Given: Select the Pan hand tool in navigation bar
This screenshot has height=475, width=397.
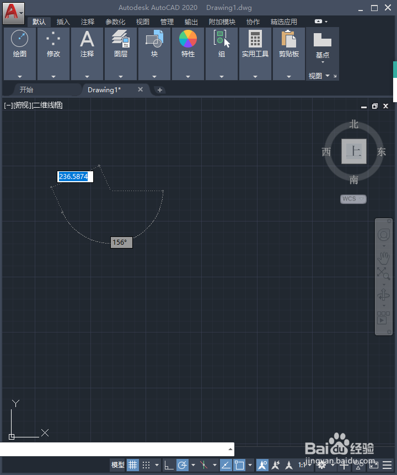Looking at the screenshot, I should point(383,258).
